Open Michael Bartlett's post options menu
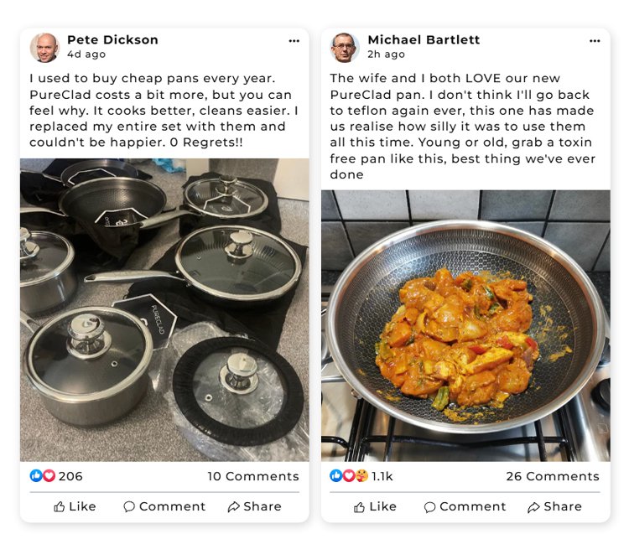This screenshot has width=629, height=539. pyautogui.click(x=595, y=40)
